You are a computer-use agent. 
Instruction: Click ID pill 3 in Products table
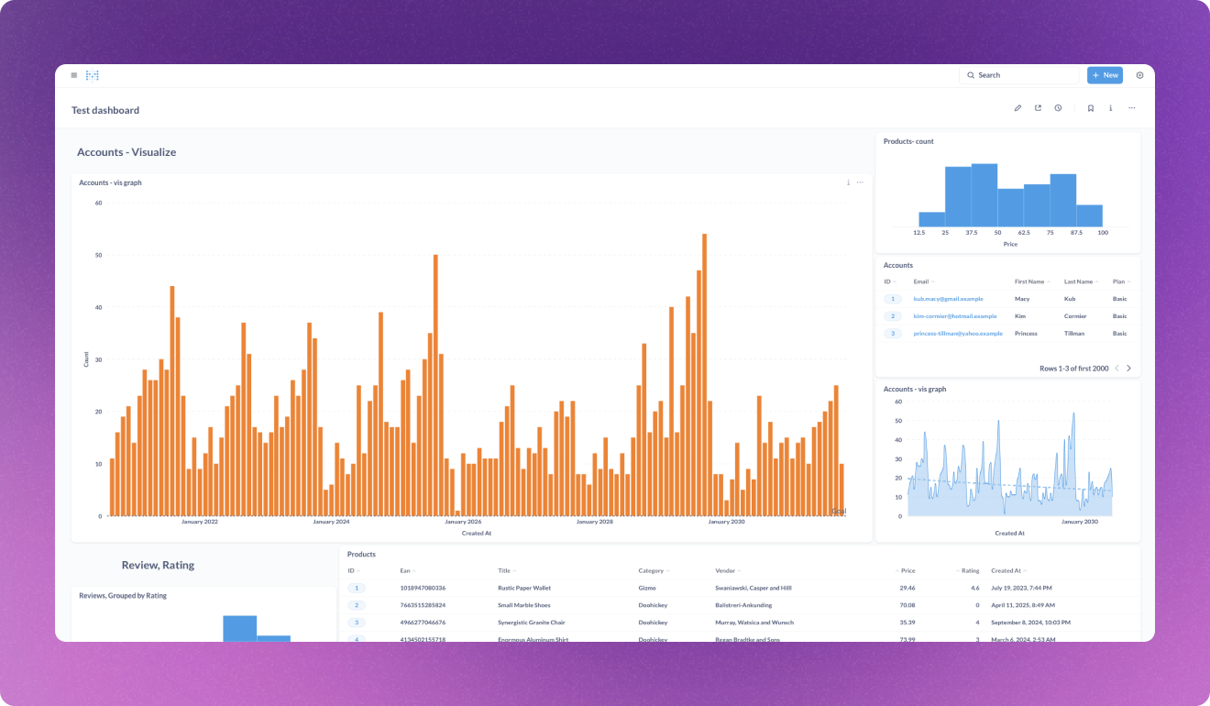click(357, 623)
